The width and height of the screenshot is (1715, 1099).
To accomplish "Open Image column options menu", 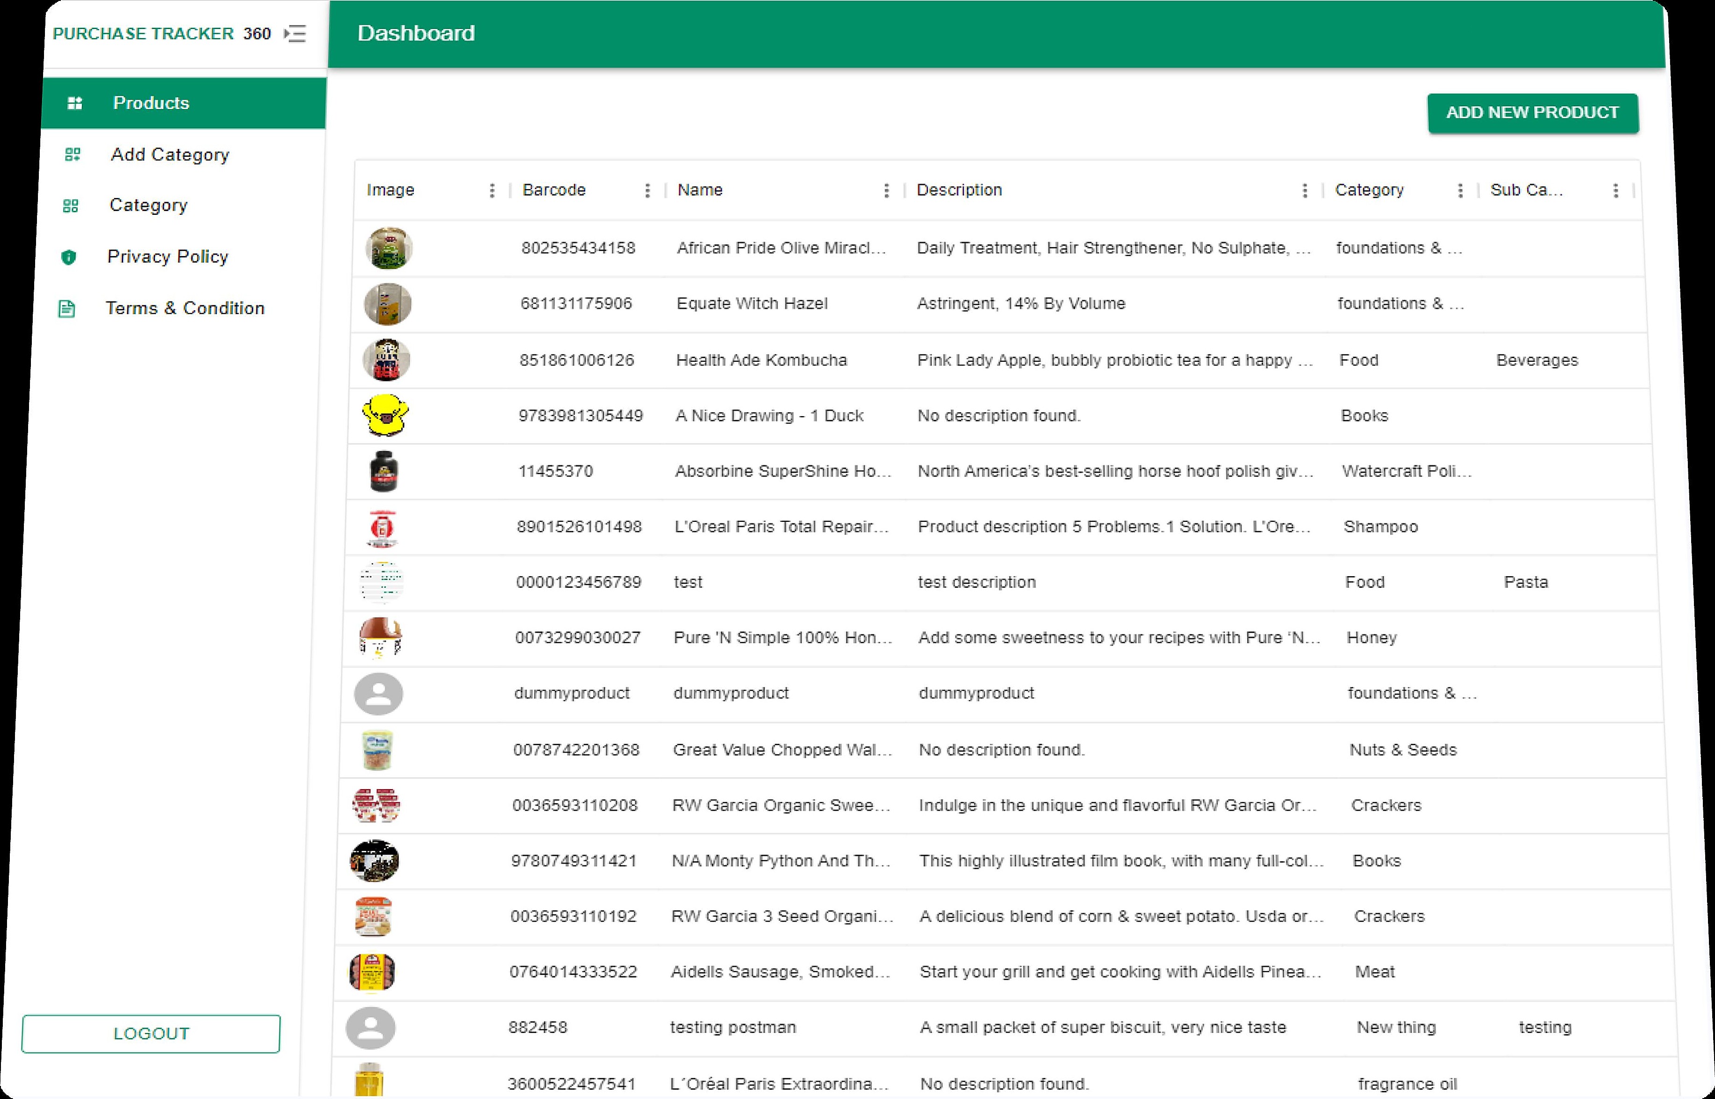I will (492, 190).
